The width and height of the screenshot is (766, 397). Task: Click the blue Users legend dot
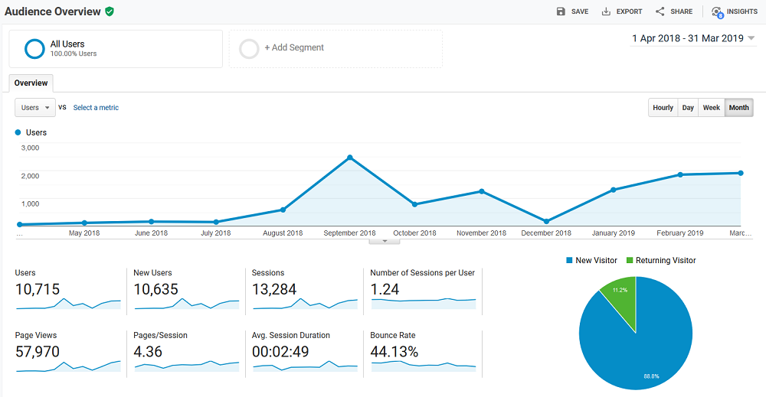[18, 132]
